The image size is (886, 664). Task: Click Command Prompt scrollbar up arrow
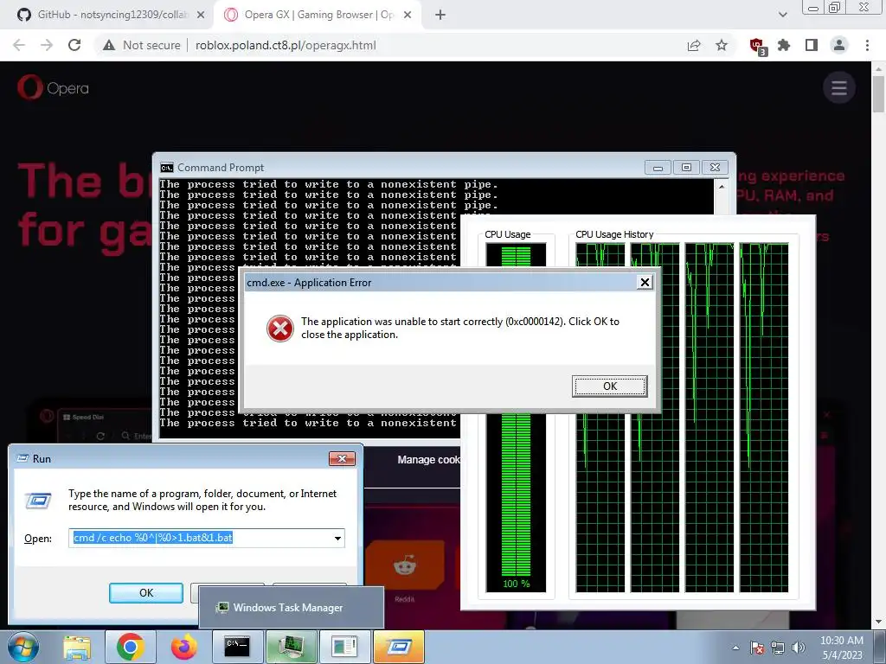tap(721, 186)
